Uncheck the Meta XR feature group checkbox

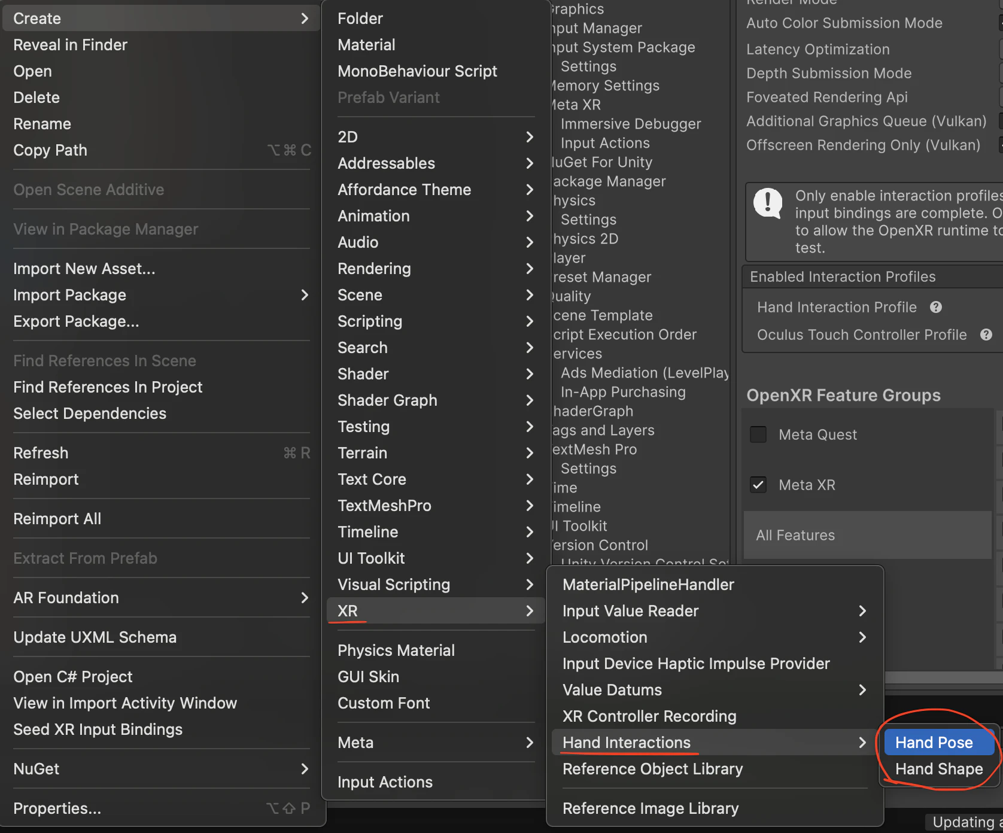tap(758, 485)
